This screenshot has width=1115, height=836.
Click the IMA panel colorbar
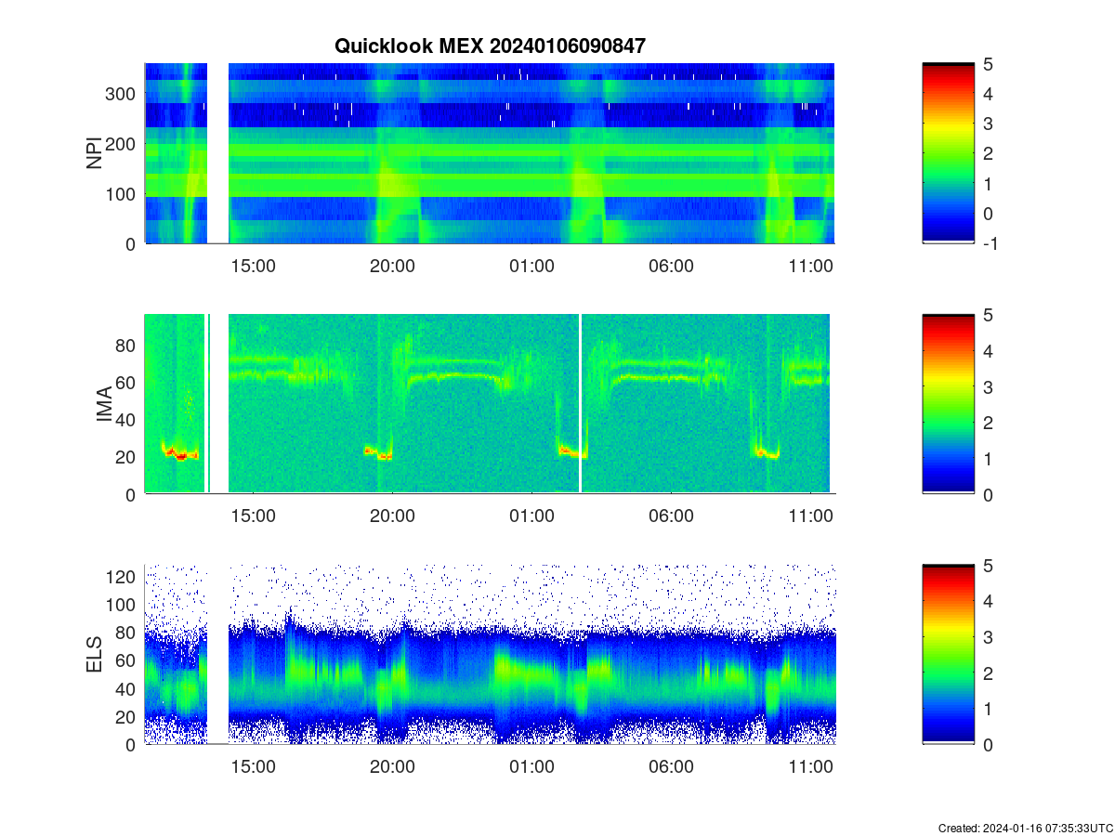tap(949, 404)
